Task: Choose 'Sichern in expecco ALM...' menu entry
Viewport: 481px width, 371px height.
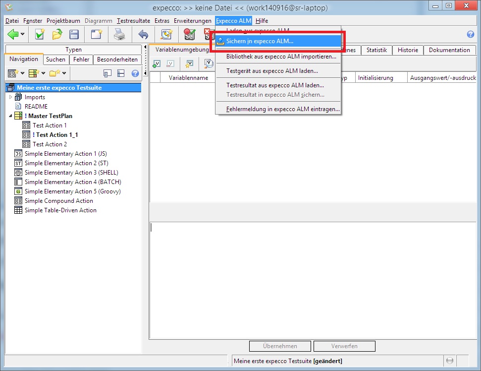Action: tap(260, 41)
